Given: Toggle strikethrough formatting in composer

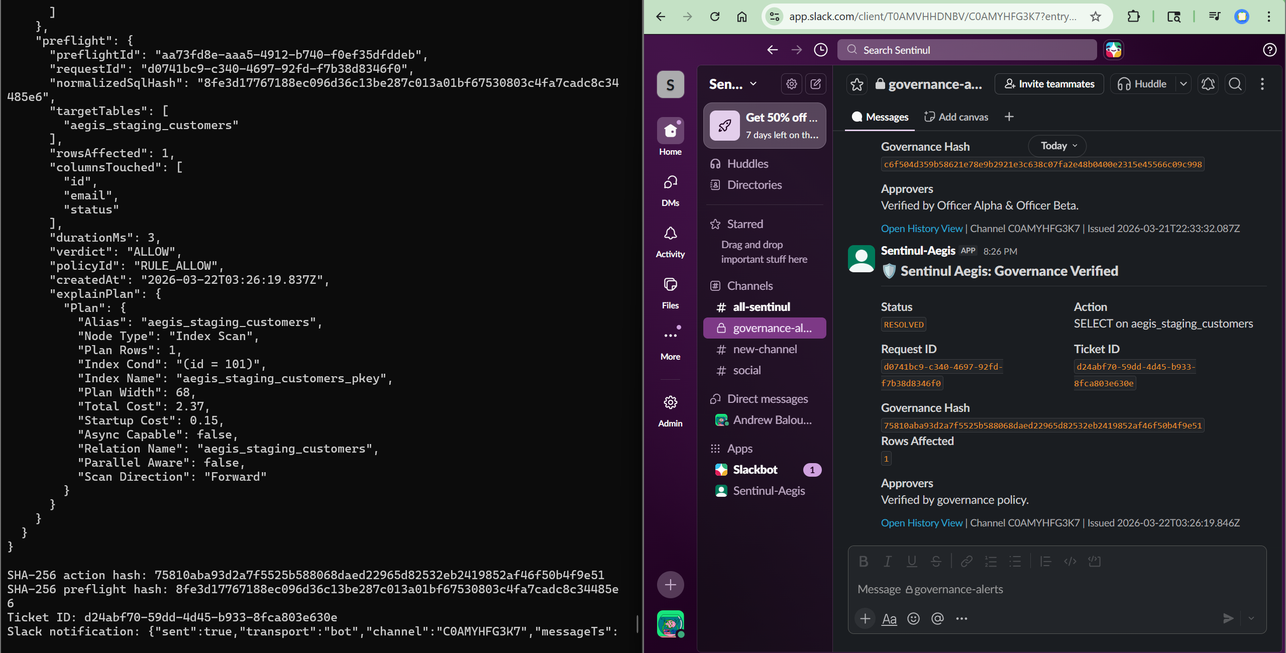Looking at the screenshot, I should click(x=936, y=561).
